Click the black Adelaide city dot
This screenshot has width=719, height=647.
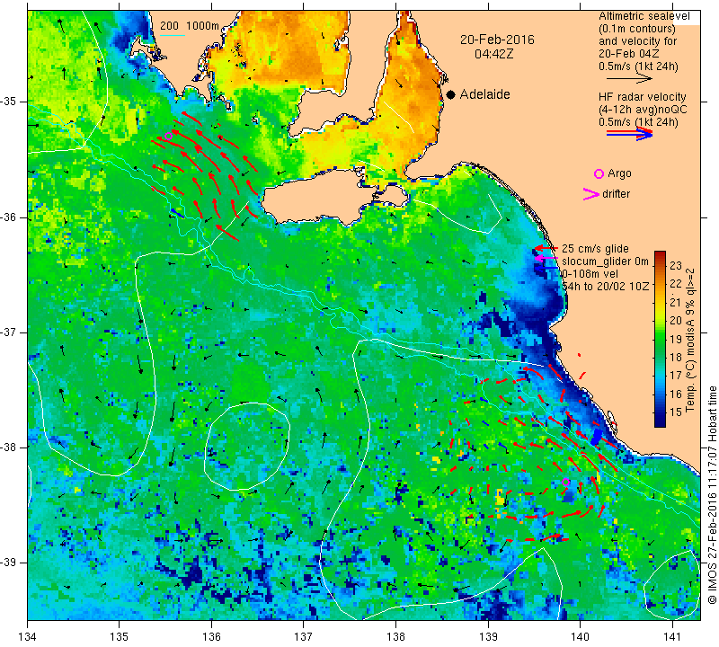pyautogui.click(x=451, y=94)
